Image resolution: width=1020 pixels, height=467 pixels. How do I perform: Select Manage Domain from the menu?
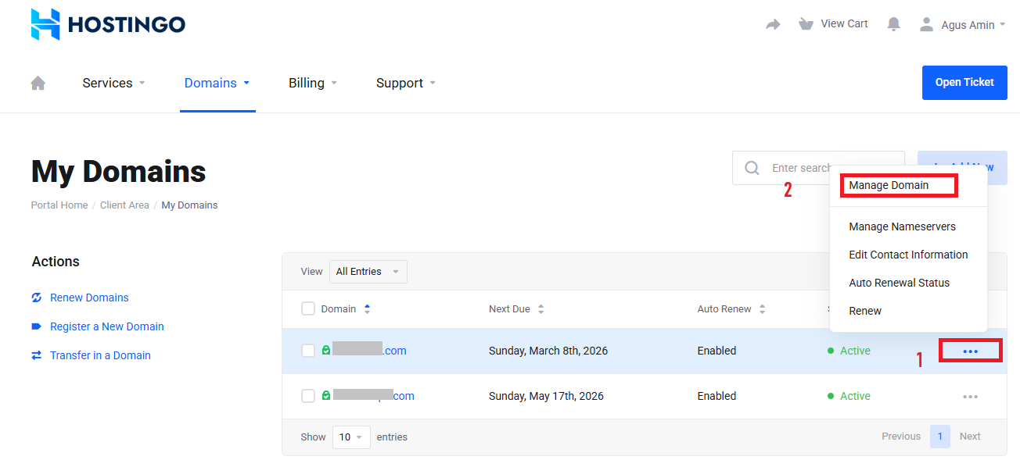(889, 185)
